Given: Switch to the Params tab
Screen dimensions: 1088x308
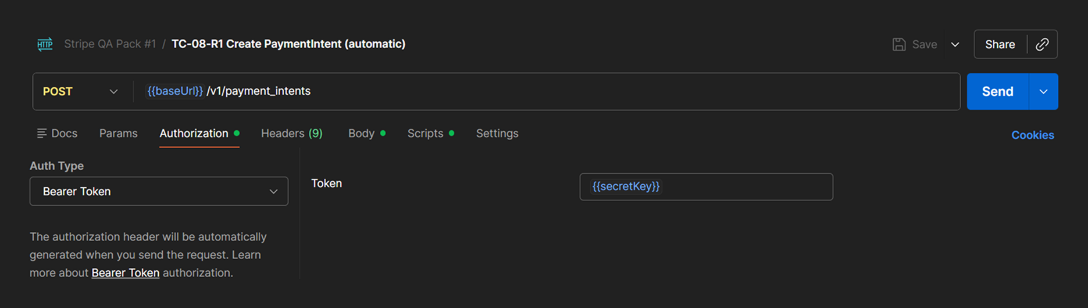Looking at the screenshot, I should tap(118, 134).
